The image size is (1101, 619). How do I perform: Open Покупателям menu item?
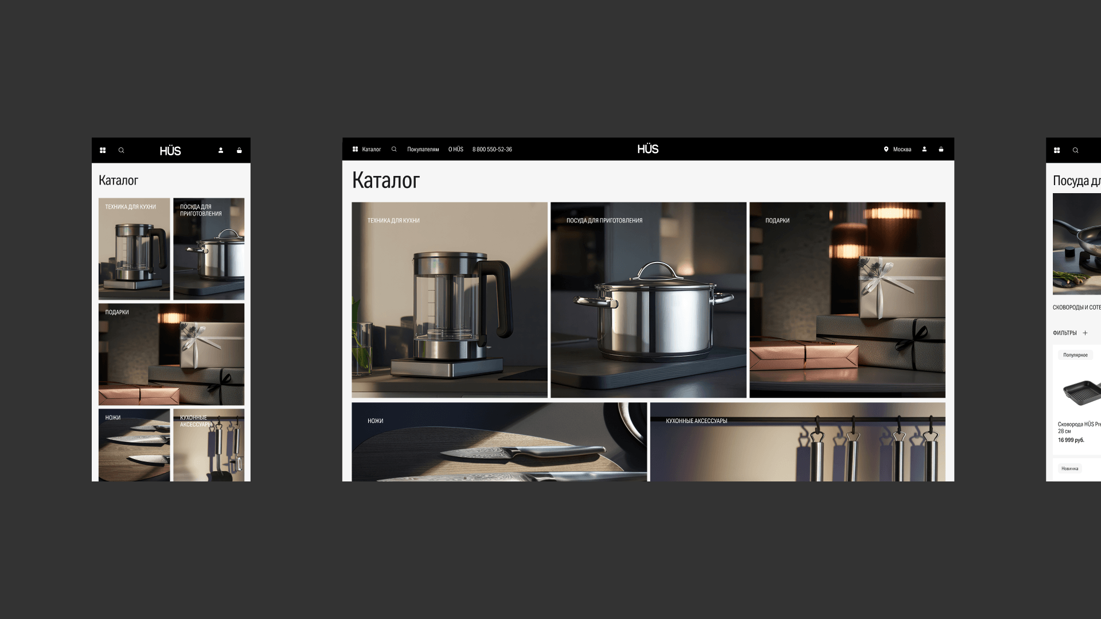coord(423,149)
